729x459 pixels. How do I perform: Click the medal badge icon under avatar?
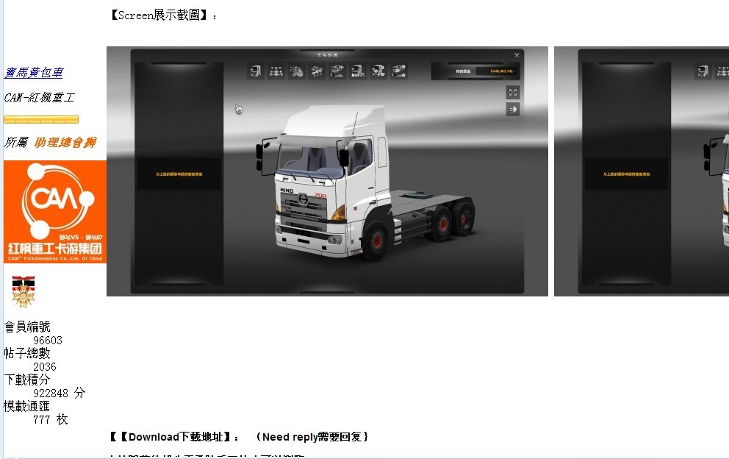(24, 291)
